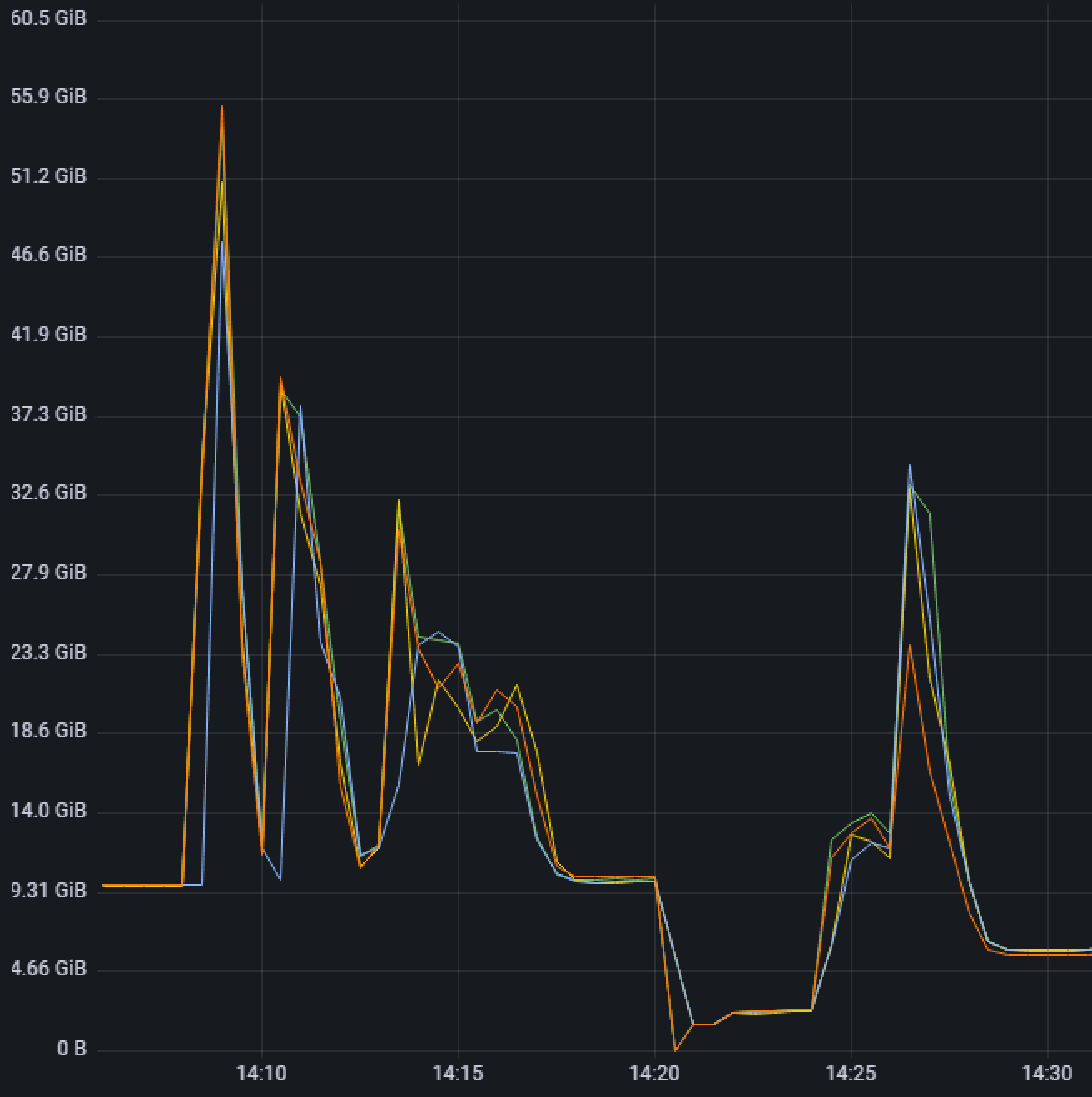Image resolution: width=1092 pixels, height=1097 pixels.
Task: Select the 14:30 time axis label
Action: click(1047, 1074)
